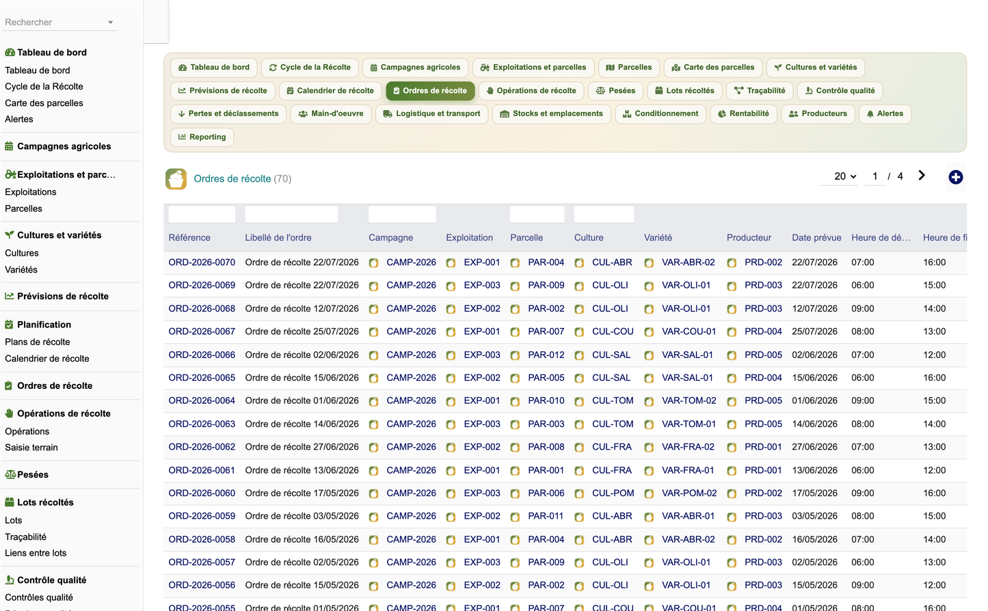
Task: Click producteur icon in row ORD-2026-0058
Action: coord(732,540)
